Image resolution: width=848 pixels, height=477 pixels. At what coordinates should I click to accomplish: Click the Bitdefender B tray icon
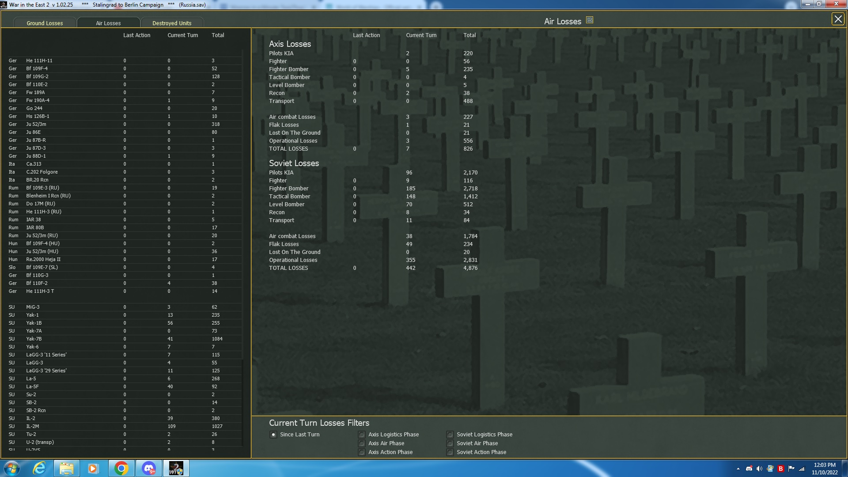coord(780,469)
